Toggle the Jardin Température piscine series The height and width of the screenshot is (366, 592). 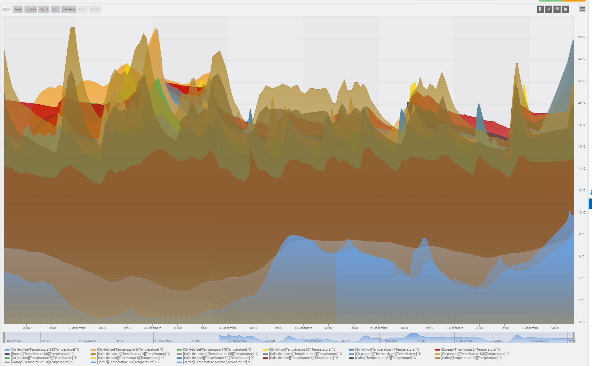[x=217, y=362]
